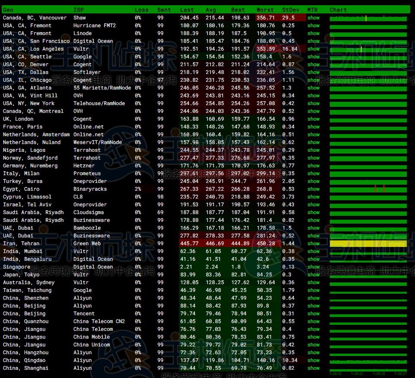This screenshot has width=415, height=378.
Task: Show MTR for San Francisco Digital Ocean
Action: tap(313, 41)
